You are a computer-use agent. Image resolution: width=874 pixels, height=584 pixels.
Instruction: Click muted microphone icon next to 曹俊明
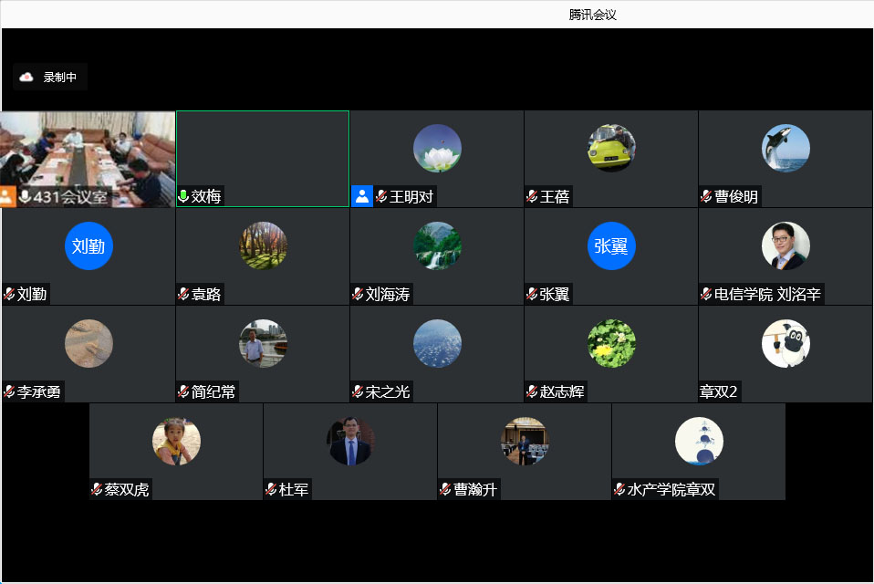pyautogui.click(x=706, y=196)
